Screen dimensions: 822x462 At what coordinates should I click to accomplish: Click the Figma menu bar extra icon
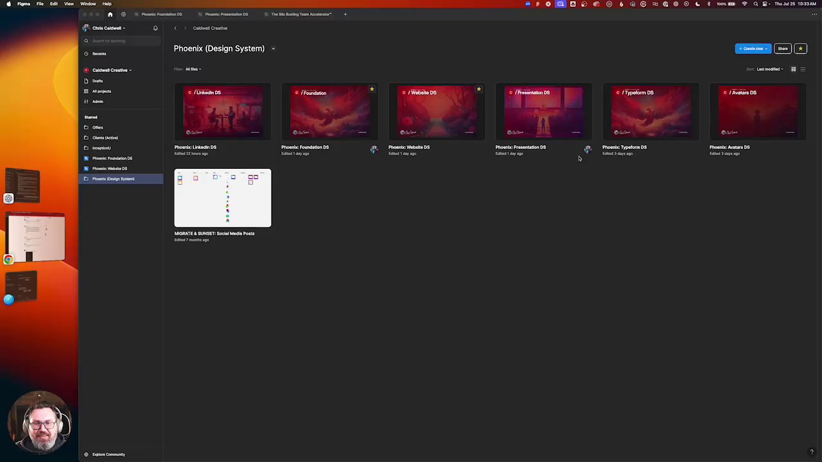click(x=538, y=4)
